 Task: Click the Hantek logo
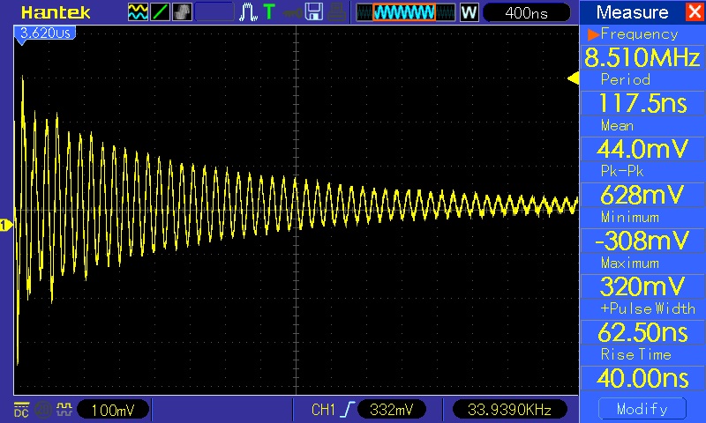56,12
